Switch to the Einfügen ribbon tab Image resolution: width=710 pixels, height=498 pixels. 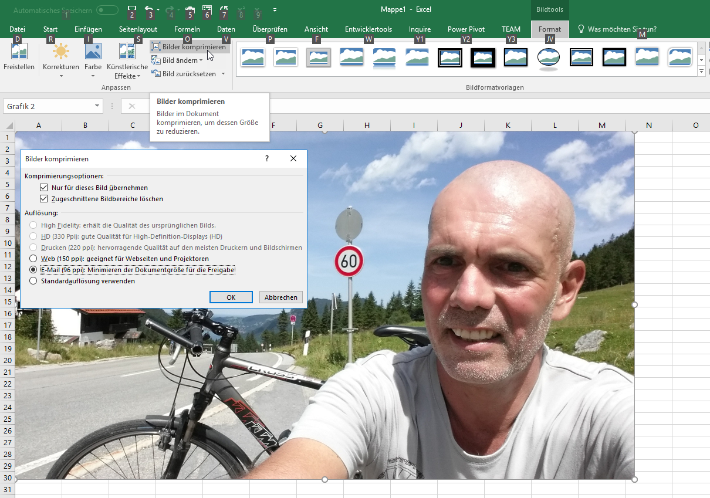(x=89, y=29)
